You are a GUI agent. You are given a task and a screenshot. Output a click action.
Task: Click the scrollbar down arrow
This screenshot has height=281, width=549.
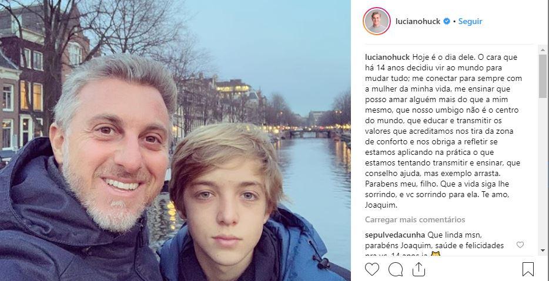pos(543,251)
